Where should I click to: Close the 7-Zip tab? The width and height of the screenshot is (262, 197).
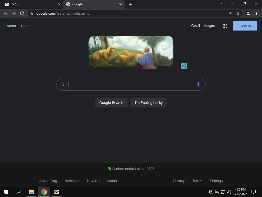(x=59, y=4)
